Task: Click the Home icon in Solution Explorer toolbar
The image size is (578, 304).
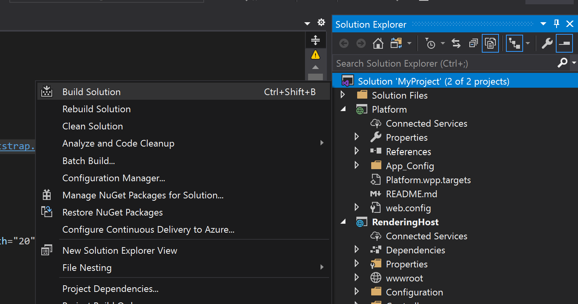Action: [x=378, y=43]
